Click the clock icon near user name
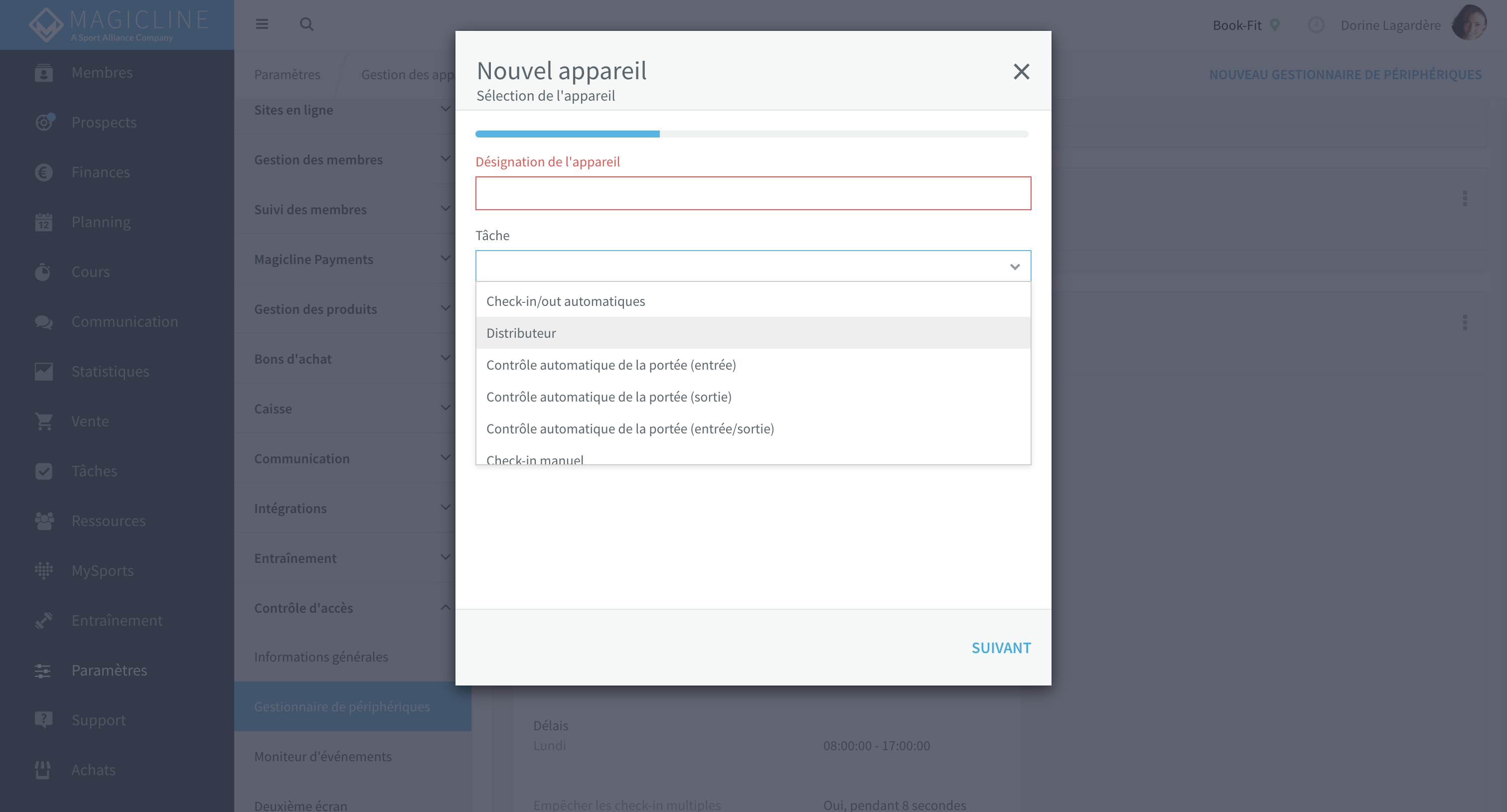 click(1316, 24)
